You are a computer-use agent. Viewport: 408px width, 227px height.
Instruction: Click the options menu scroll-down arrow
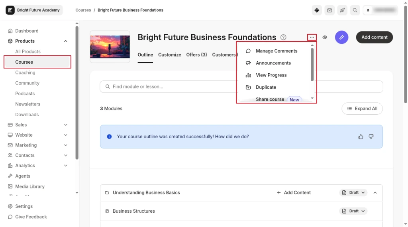tap(312, 98)
